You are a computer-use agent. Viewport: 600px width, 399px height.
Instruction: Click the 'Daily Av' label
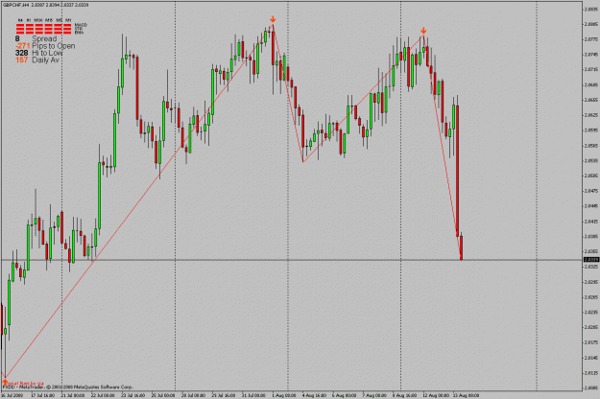click(45, 60)
